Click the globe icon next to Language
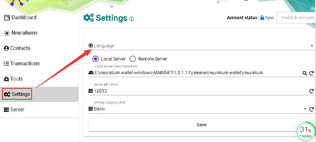 pyautogui.click(x=91, y=46)
